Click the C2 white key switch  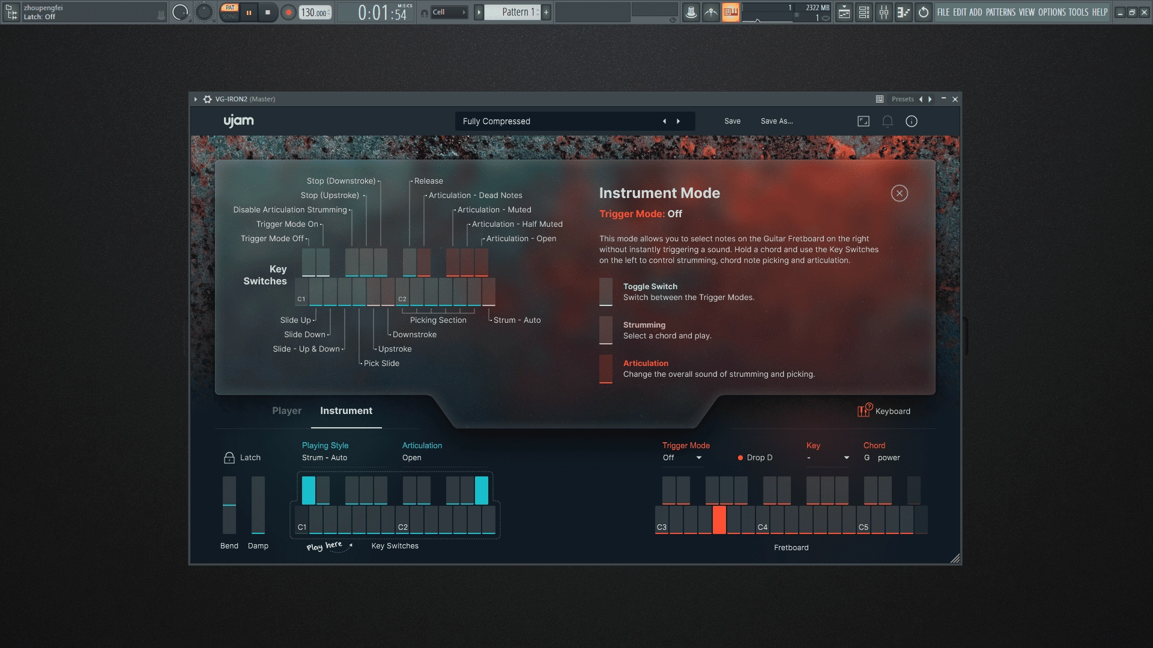pos(402,520)
